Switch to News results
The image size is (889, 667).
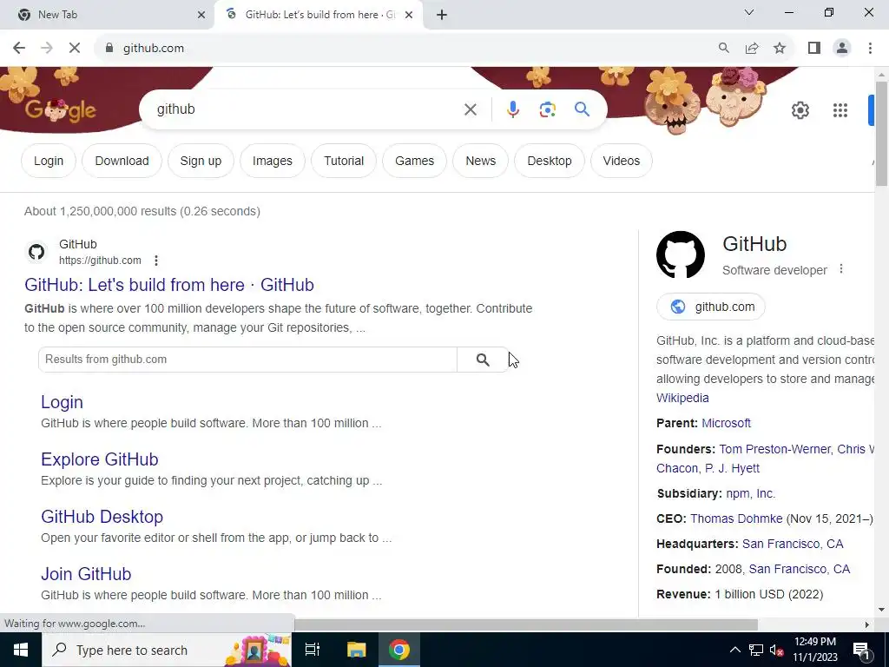click(481, 161)
